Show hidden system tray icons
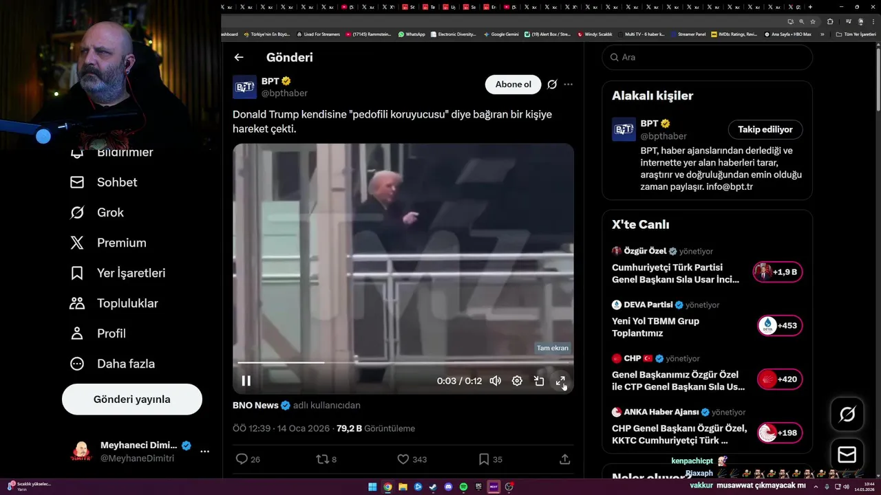This screenshot has width=881, height=495. tap(816, 487)
